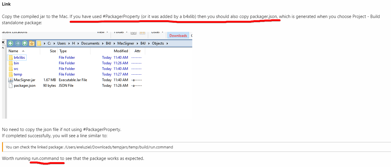391x167 pixels.
Task: Close the side pane with X
Action: [x=3, y=42]
